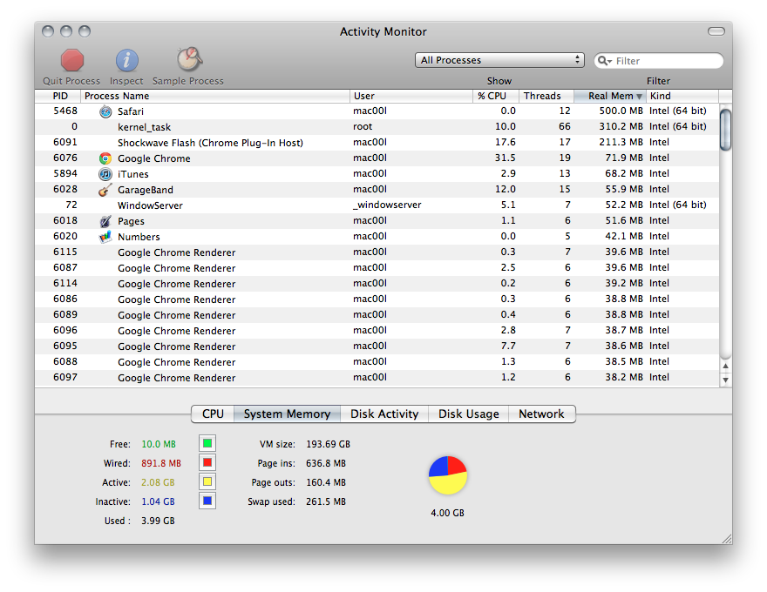Click the Pages app icon
767x592 pixels.
pyautogui.click(x=105, y=221)
